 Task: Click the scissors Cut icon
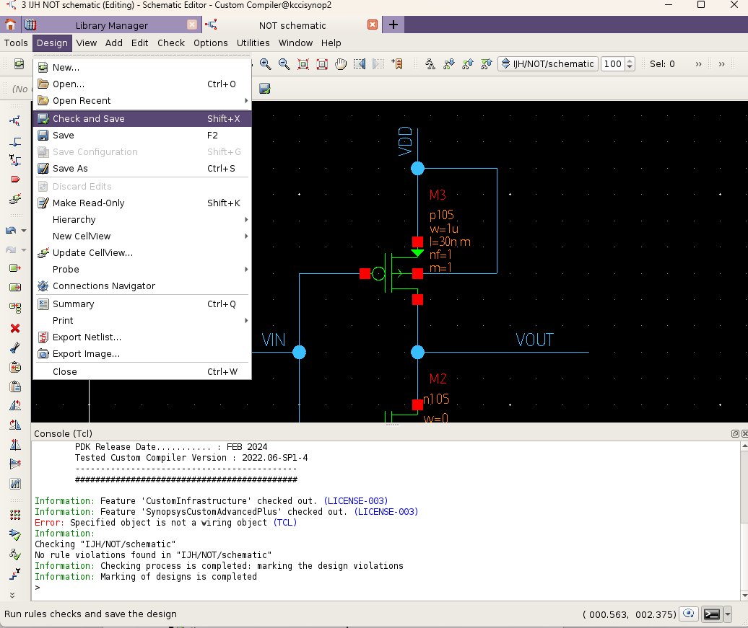[x=15, y=348]
